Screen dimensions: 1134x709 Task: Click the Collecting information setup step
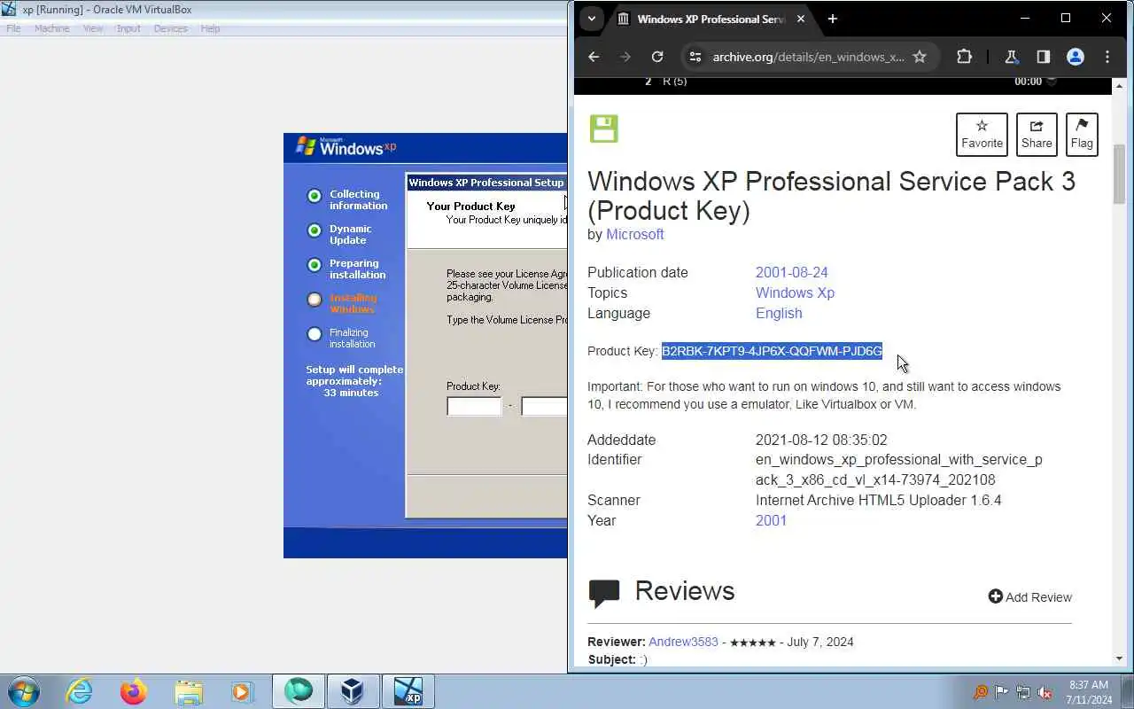tap(348, 199)
